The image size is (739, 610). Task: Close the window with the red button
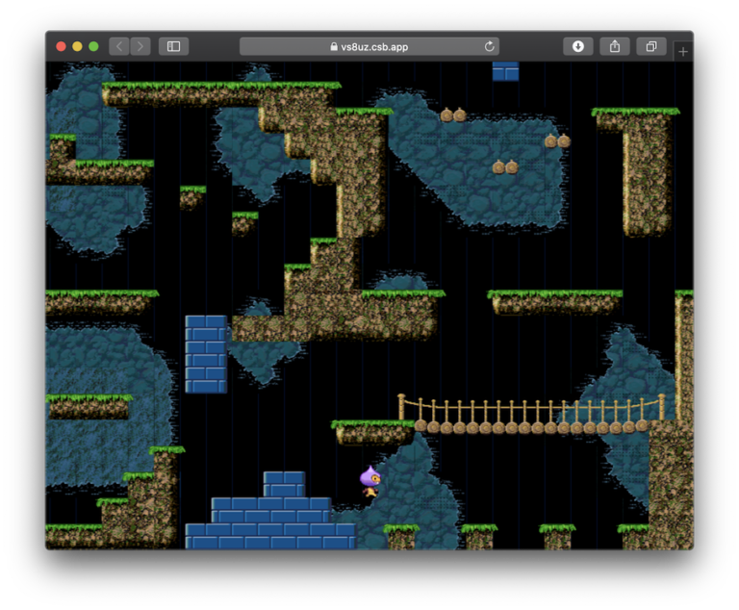61,46
